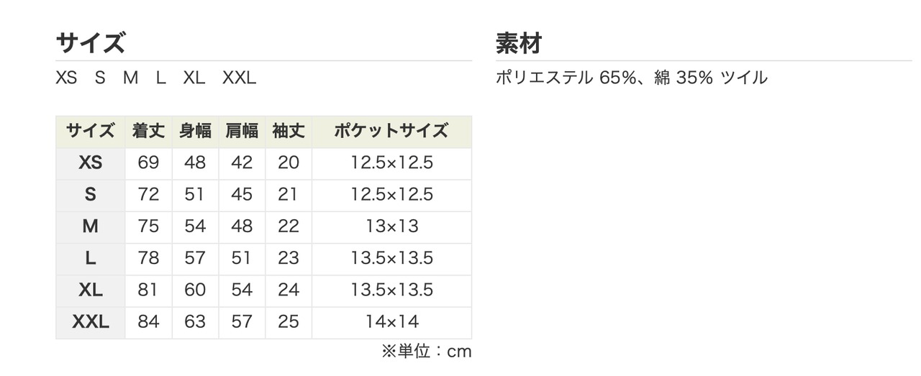Image resolution: width=921 pixels, height=376 pixels.
Task: Click the 14×14 pocket size cell
Action: 391,322
